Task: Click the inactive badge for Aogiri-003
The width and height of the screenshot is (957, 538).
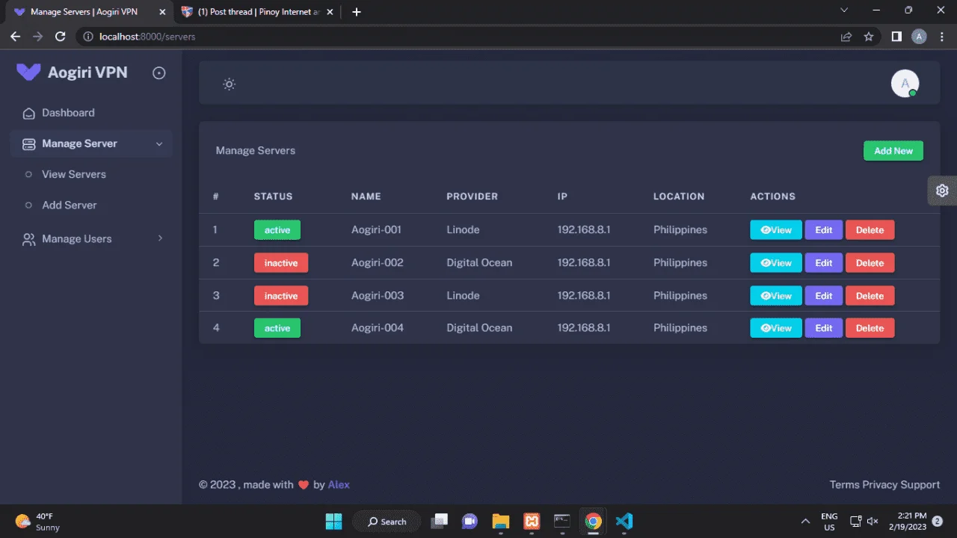Action: click(281, 296)
